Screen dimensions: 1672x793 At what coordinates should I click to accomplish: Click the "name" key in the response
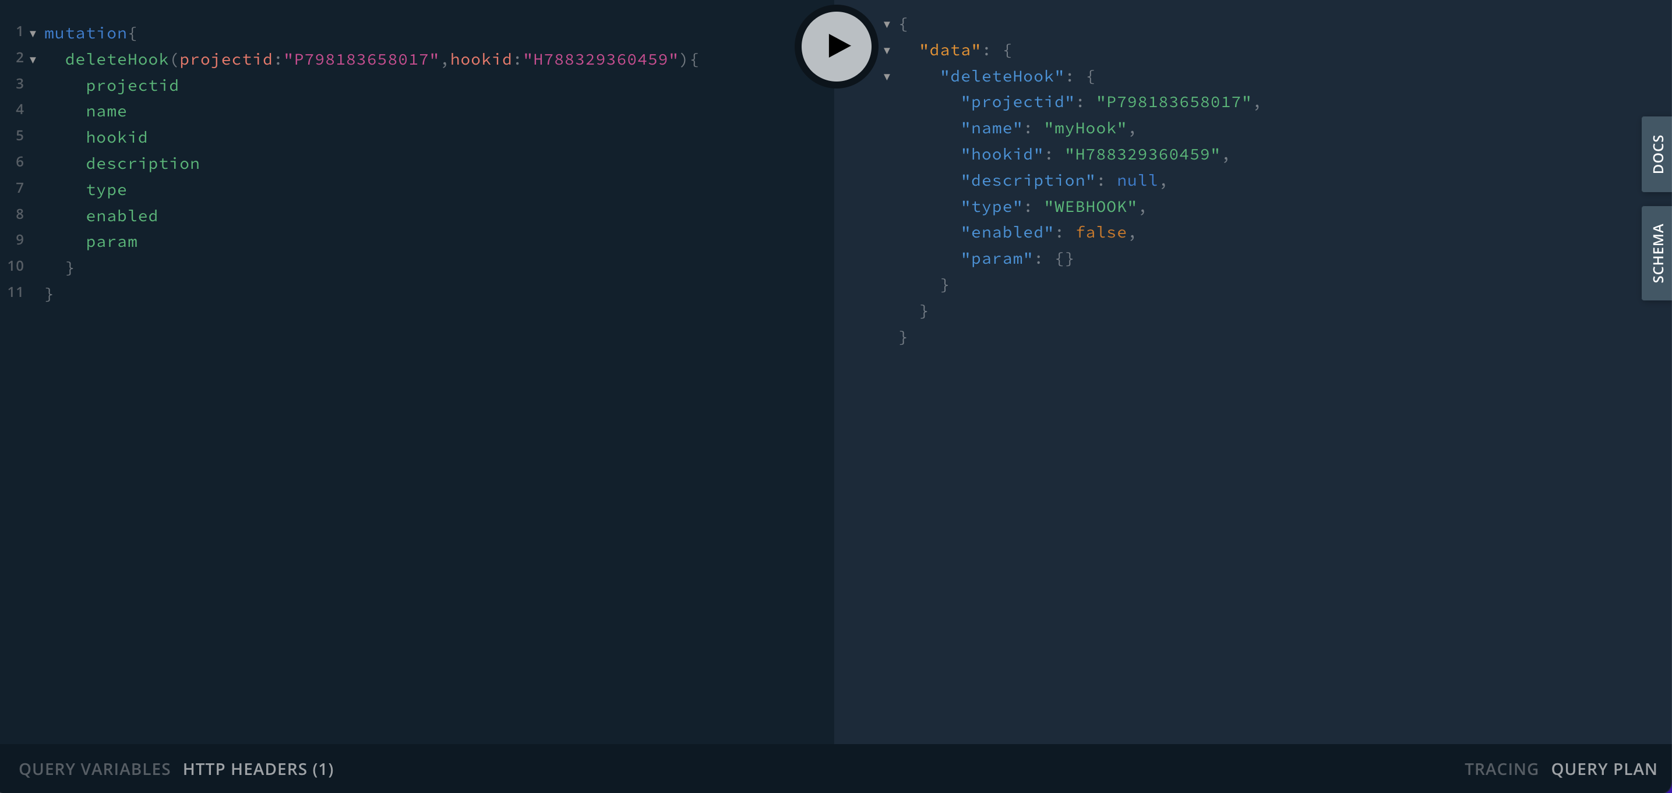click(x=992, y=129)
